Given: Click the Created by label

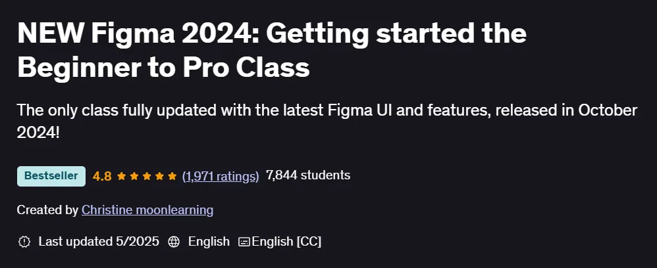Looking at the screenshot, I should point(47,210).
